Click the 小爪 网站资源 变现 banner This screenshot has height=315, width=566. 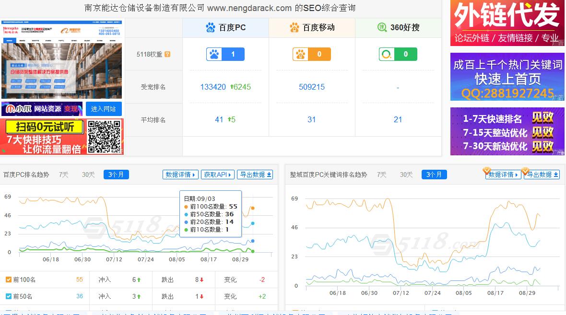(42, 109)
